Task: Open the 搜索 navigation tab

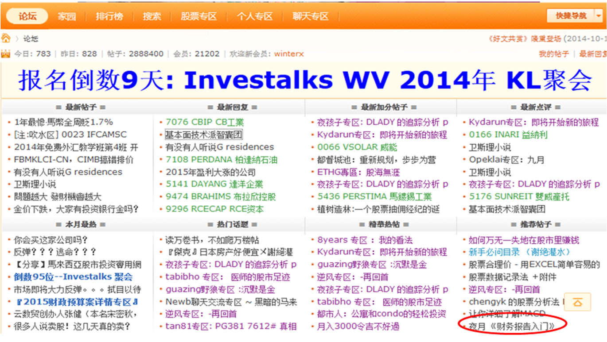Action: (x=152, y=16)
